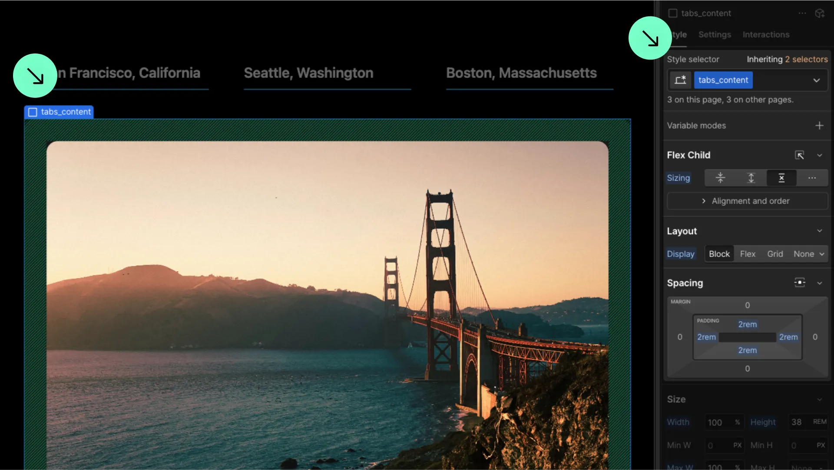Select the don't shrink or grow sizing icon
This screenshot has height=470, width=834.
click(x=781, y=178)
